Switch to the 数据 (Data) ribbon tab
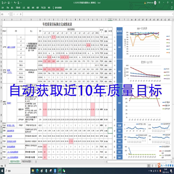The image size is (174, 174). tap(28, 8)
